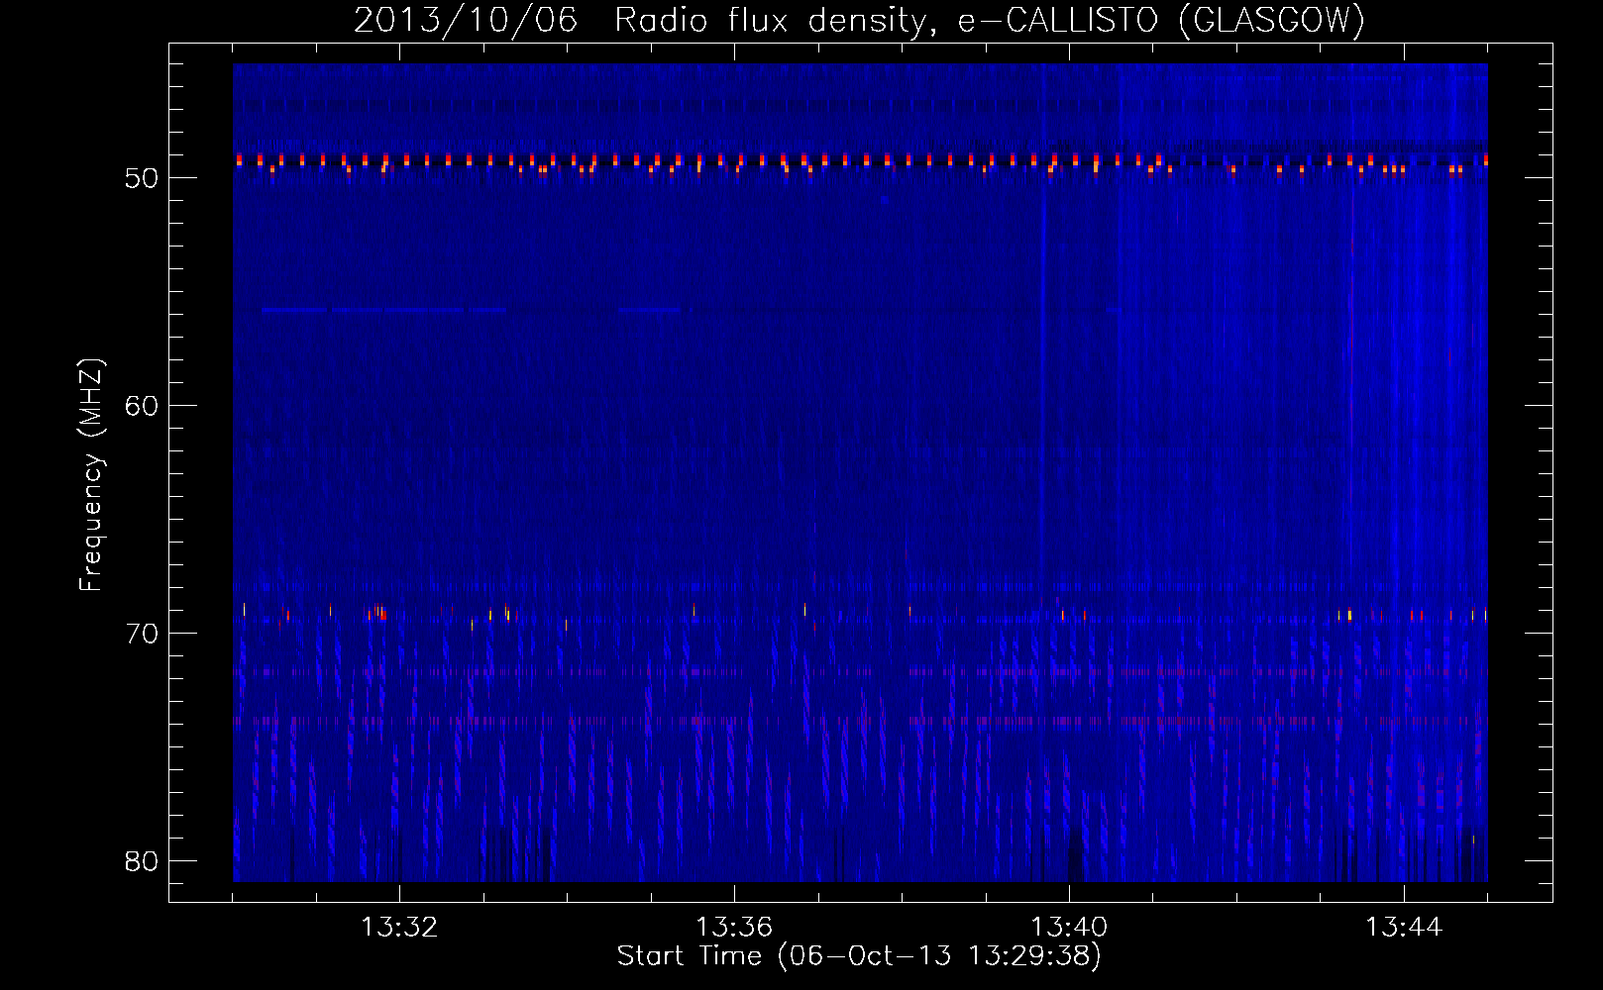The height and width of the screenshot is (990, 1603).
Task: Click the 80 frequency tick label
Action: (x=142, y=861)
